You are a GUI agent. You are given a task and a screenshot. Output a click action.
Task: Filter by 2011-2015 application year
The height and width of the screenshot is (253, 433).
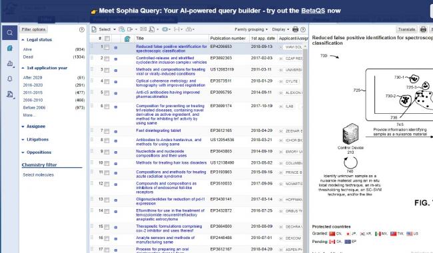33,93
